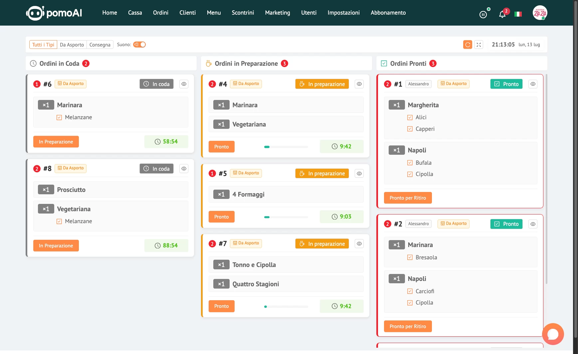The width and height of the screenshot is (578, 354).
Task: Open the Abbonamento page
Action: point(388,13)
